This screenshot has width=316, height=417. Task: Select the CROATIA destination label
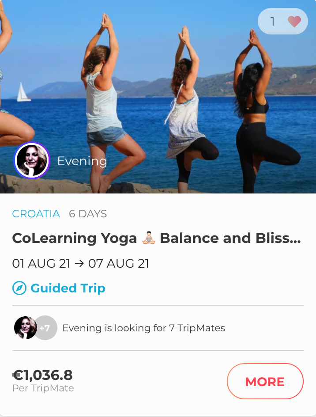pyautogui.click(x=36, y=214)
